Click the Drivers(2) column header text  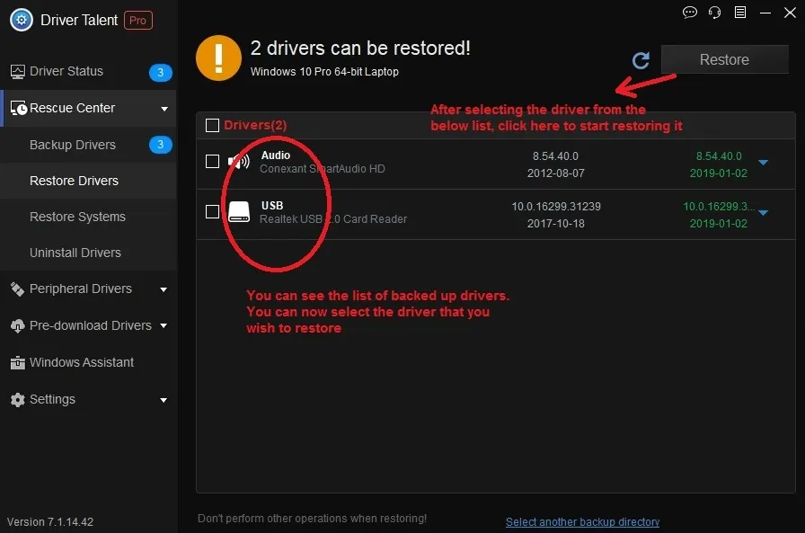pos(255,125)
